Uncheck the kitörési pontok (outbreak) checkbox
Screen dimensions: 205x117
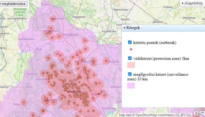(x=130, y=42)
